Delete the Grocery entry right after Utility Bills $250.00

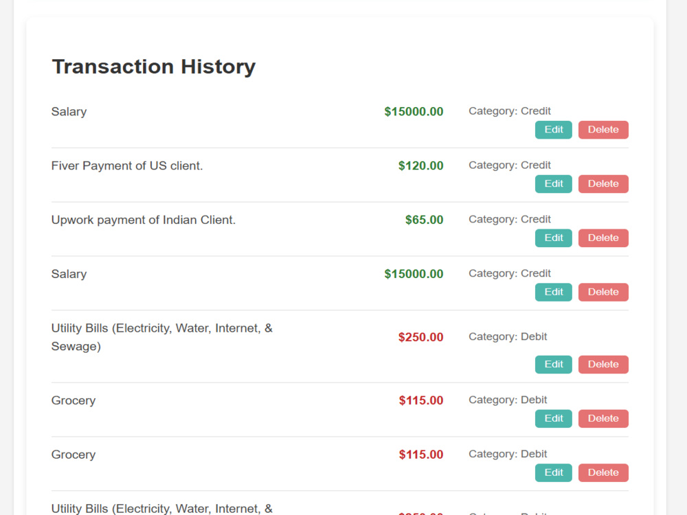click(603, 419)
